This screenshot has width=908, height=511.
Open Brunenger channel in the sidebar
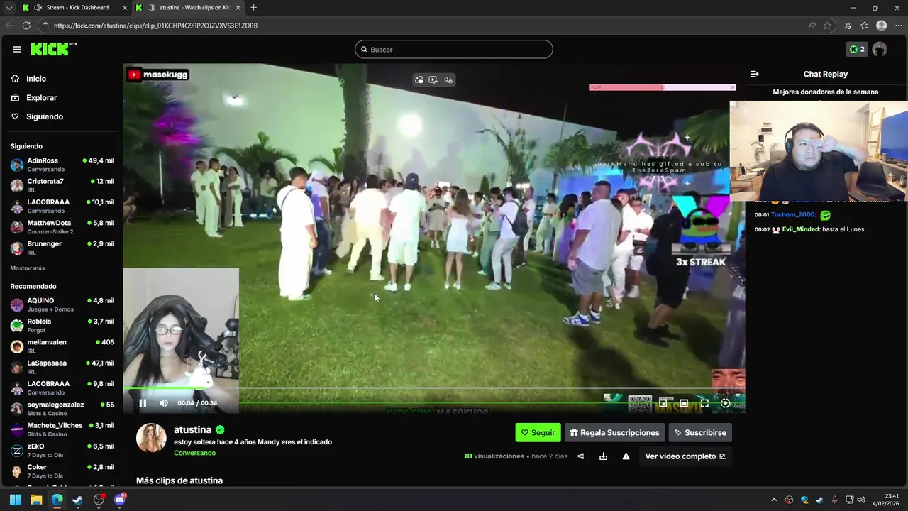(x=62, y=248)
